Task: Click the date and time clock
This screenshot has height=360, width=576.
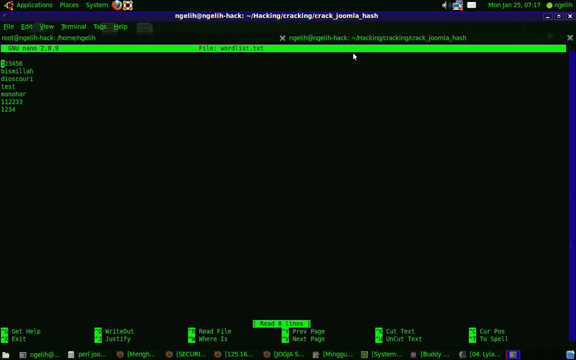Action: (514, 5)
